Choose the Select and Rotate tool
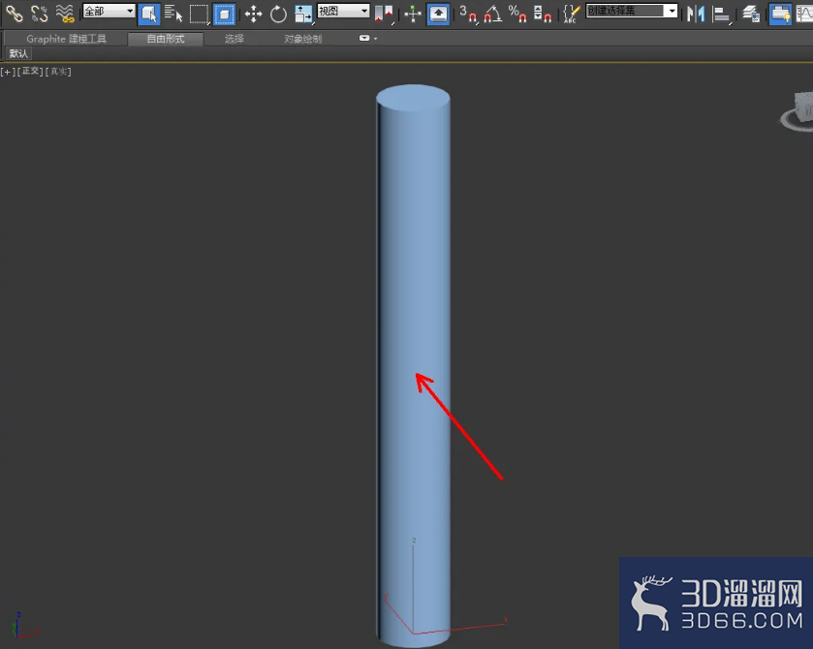This screenshot has width=813, height=649. click(278, 14)
